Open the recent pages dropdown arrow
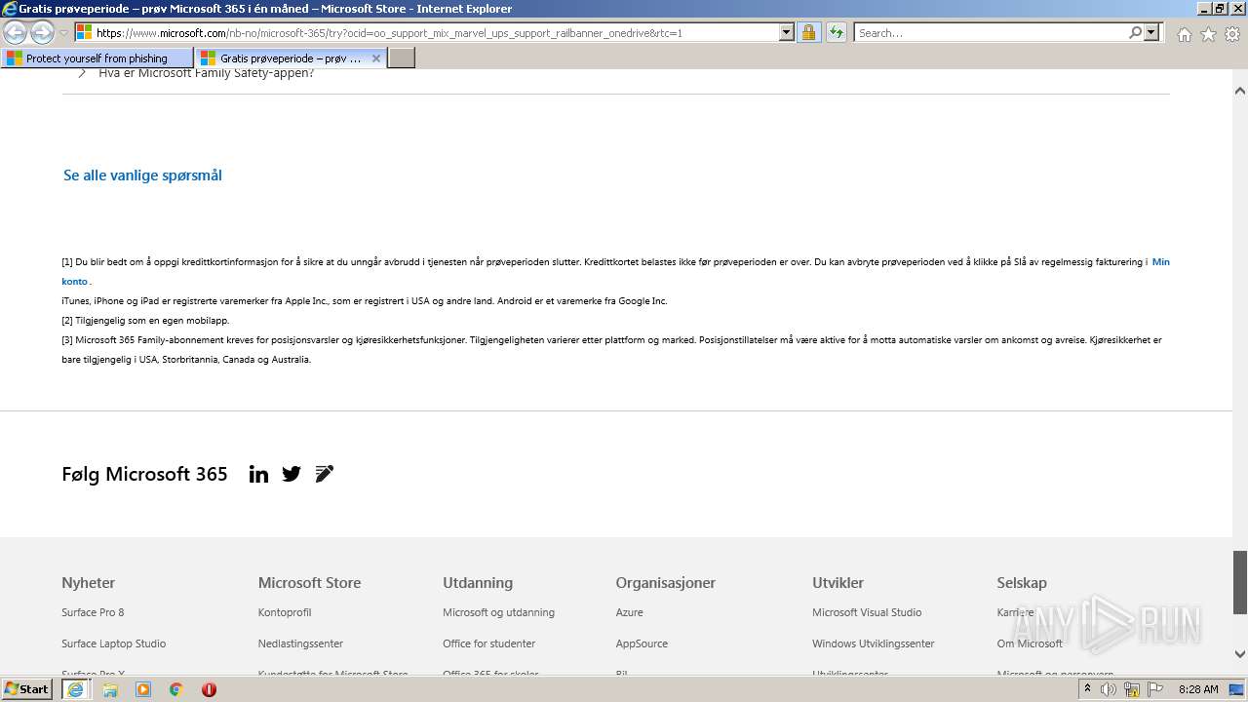Viewport: 1248px width, 702px height. (x=63, y=33)
